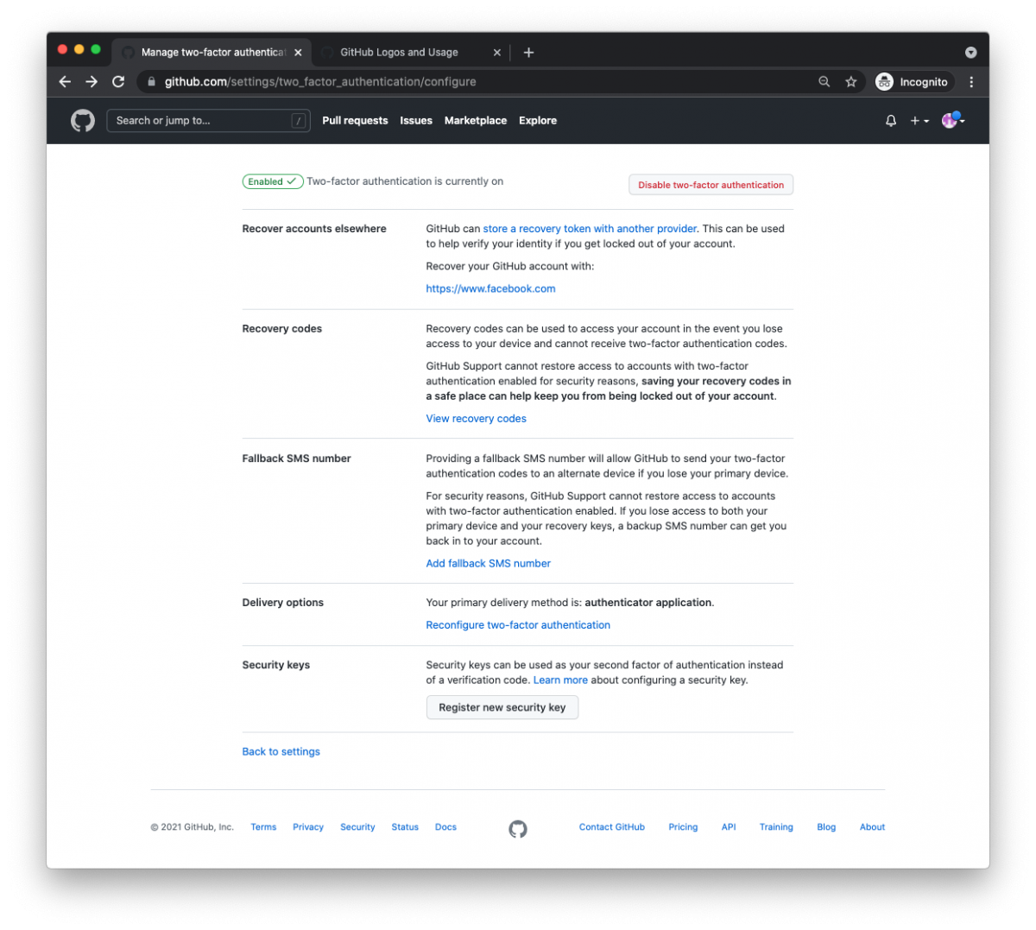Click Add fallback SMS number link

(x=488, y=563)
